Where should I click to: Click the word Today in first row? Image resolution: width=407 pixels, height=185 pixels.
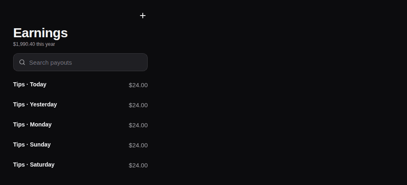coord(38,84)
